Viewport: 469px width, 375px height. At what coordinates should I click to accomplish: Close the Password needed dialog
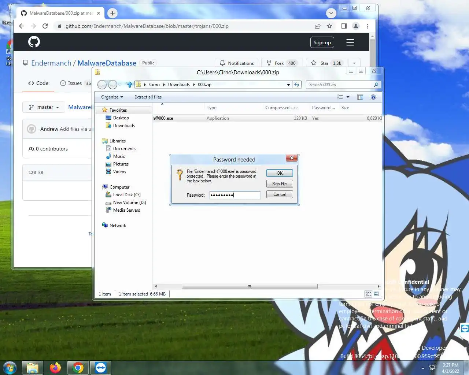click(292, 158)
